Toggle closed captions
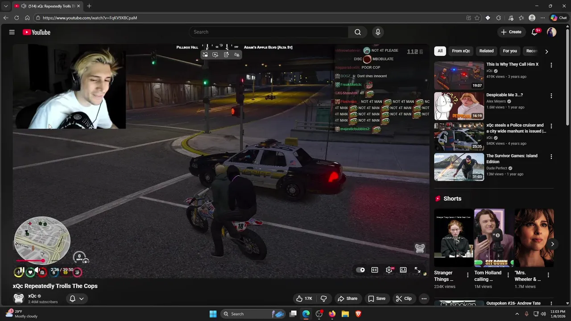 [x=375, y=270]
